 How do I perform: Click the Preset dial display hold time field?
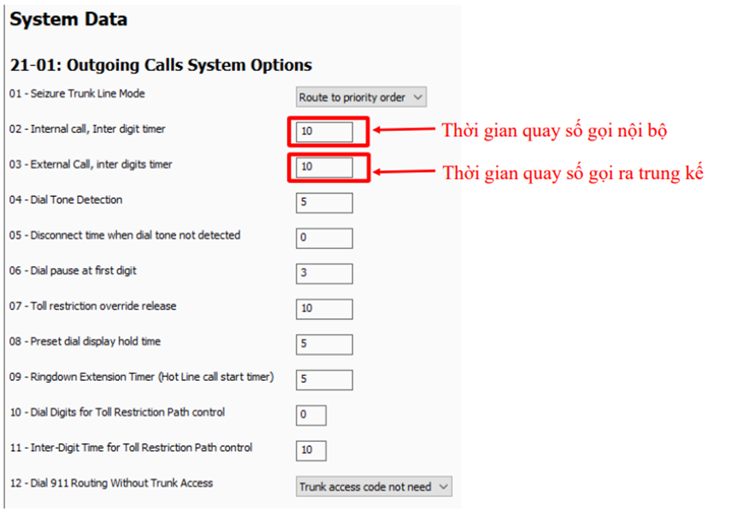click(324, 344)
